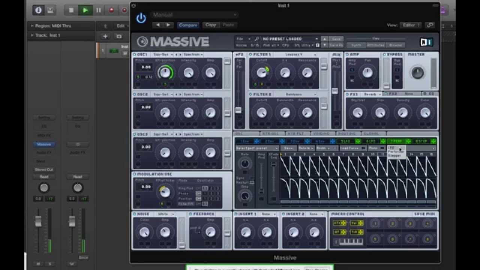Click the OSC1 Pitch value field
480x270 pixels.
pos(144,67)
